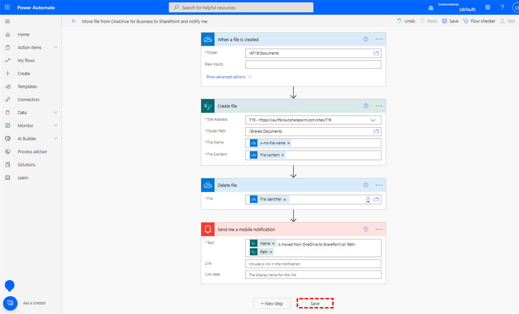Open file picker for Delete file field

[376, 199]
